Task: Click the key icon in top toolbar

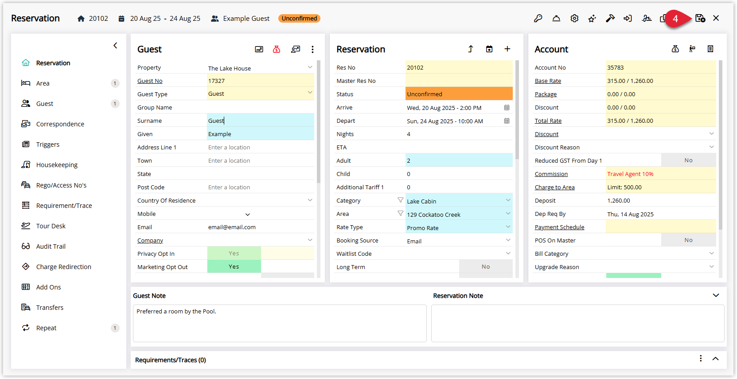Action: [538, 18]
